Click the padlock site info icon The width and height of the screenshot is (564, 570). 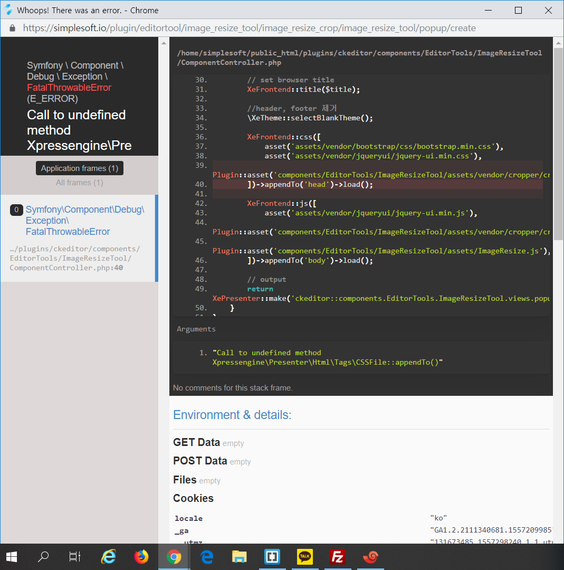pyautogui.click(x=12, y=28)
